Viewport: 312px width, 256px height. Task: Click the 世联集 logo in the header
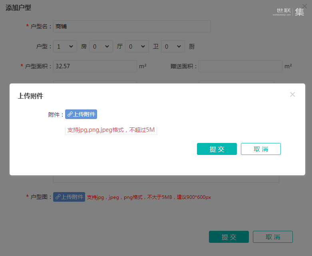coord(288,12)
